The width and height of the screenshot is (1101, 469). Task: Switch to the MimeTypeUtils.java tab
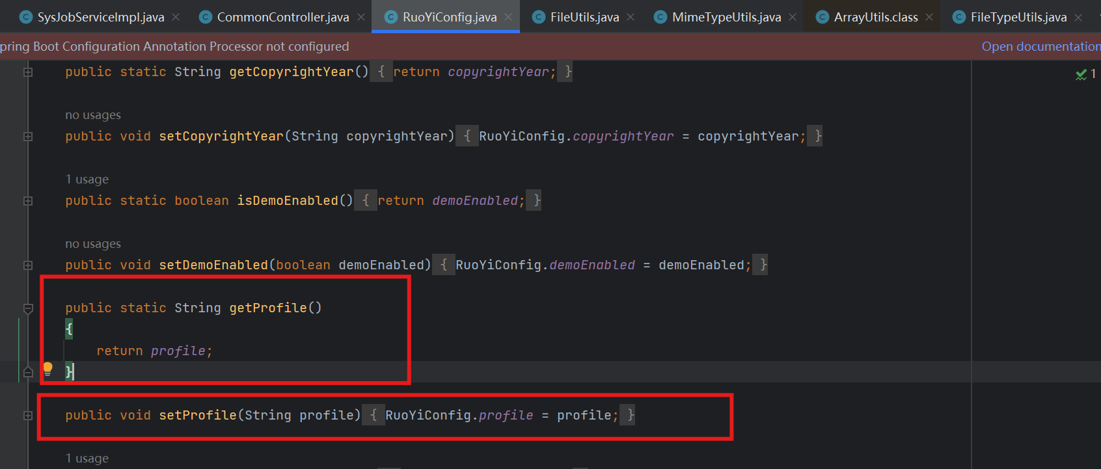point(726,18)
